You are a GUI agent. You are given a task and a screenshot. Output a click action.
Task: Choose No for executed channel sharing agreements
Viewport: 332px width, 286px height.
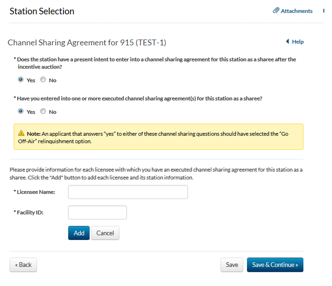pyautogui.click(x=43, y=111)
